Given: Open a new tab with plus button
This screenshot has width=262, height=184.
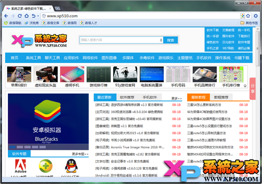Looking at the screenshot, I should 57,8.
